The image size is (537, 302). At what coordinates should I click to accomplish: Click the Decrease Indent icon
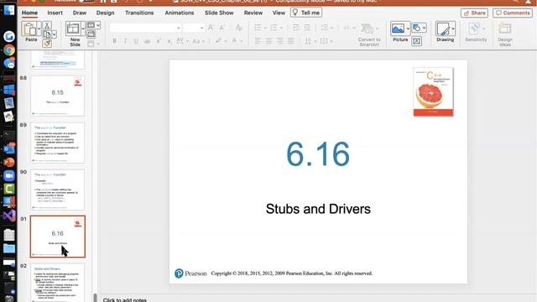(x=295, y=28)
